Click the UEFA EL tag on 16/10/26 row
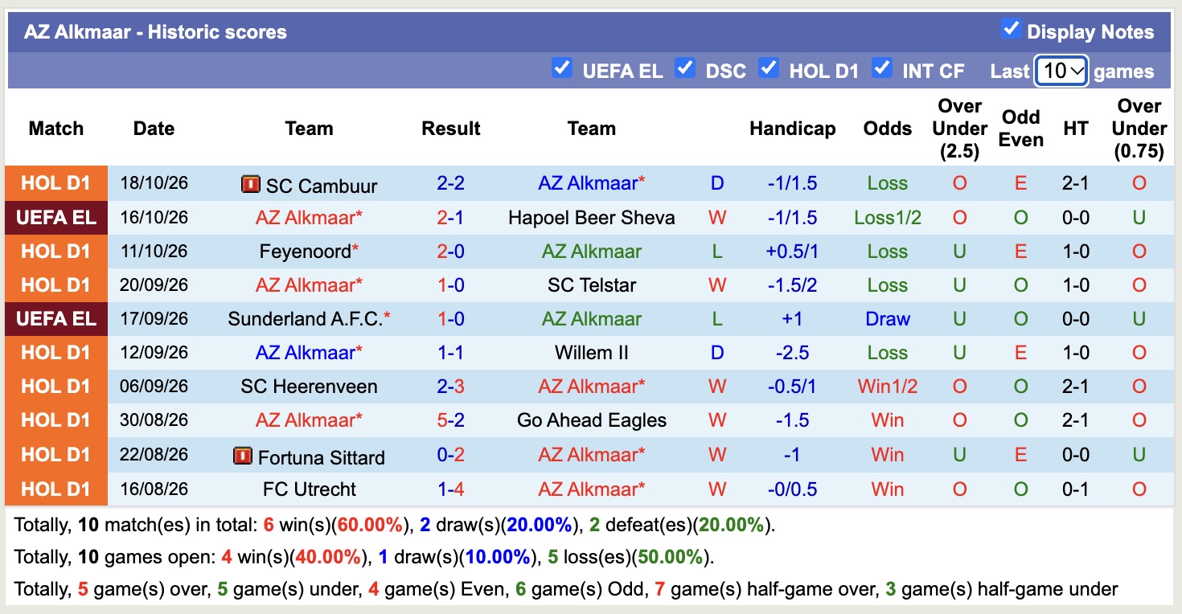Viewport: 1182px width, 614px height. pyautogui.click(x=56, y=218)
